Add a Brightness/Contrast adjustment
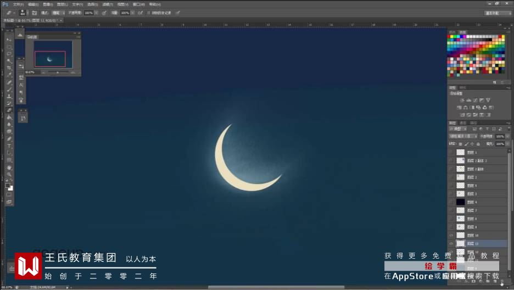Viewport: 514px width, 290px height. click(x=462, y=101)
